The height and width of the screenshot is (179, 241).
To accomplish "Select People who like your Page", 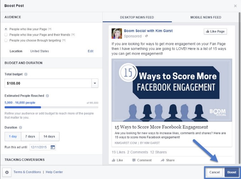I will click(x=6, y=29).
